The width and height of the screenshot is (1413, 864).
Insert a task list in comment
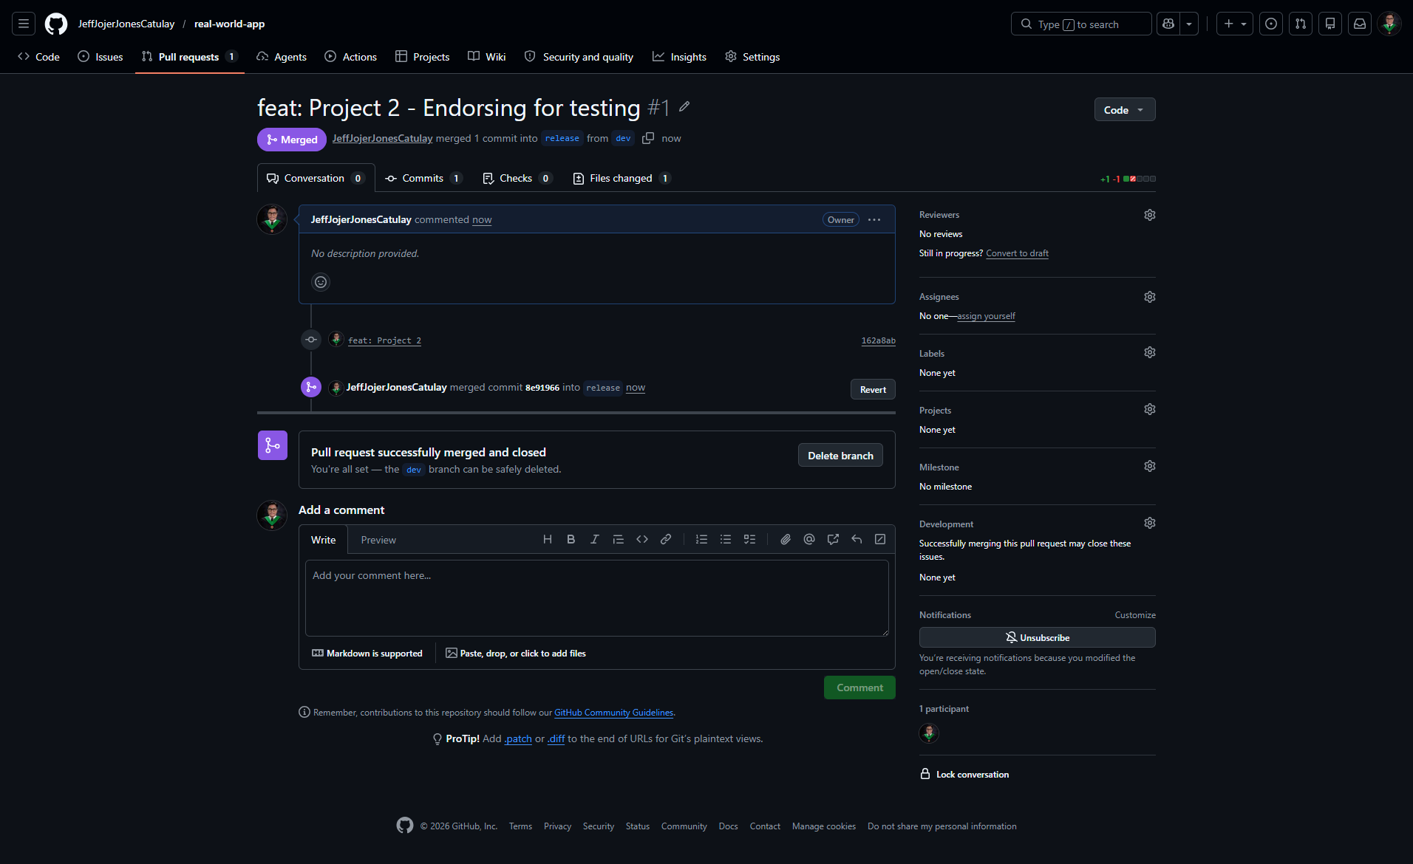[749, 540]
